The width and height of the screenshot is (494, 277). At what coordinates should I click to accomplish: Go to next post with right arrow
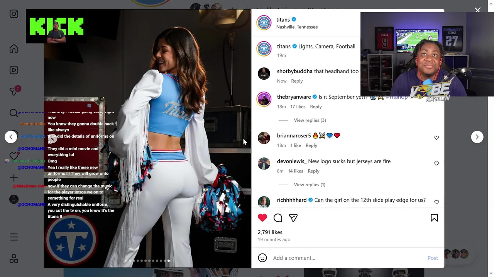[x=477, y=137]
